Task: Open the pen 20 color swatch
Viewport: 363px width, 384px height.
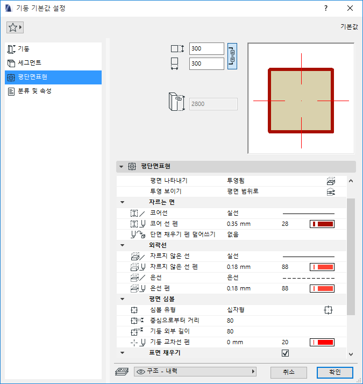Action: click(x=322, y=343)
